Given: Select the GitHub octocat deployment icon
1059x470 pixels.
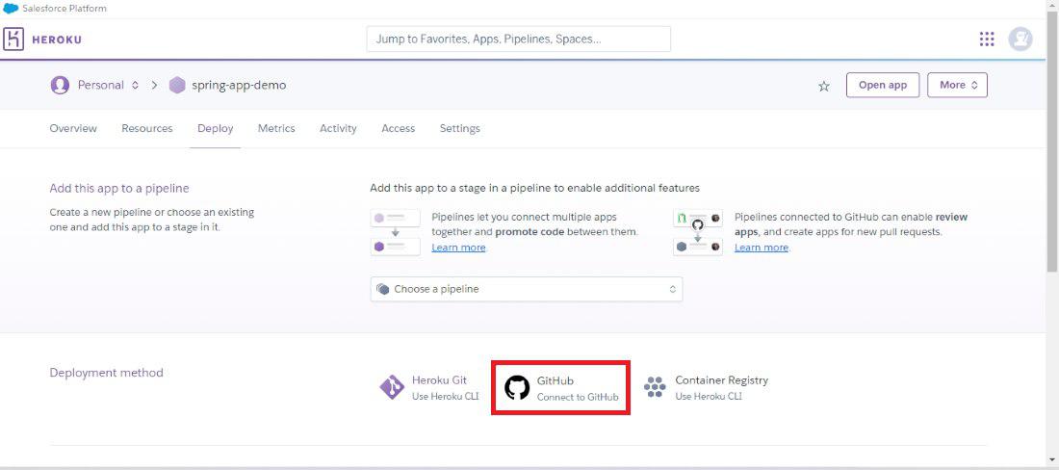Looking at the screenshot, I should [517, 387].
